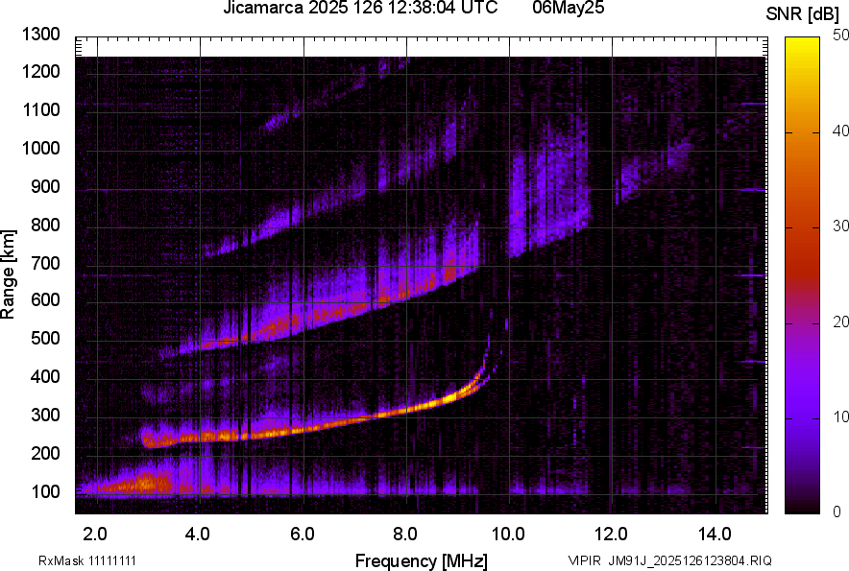Click the range tick label 900
The image size is (849, 571).
pyautogui.click(x=45, y=187)
